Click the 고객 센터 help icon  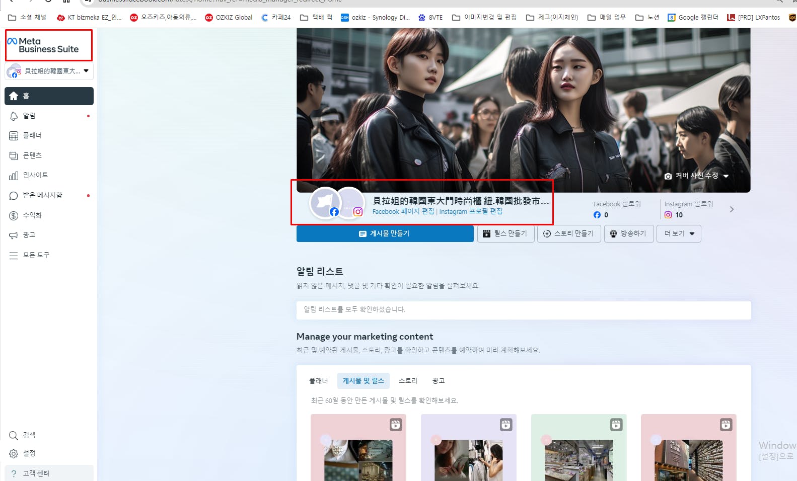14,473
